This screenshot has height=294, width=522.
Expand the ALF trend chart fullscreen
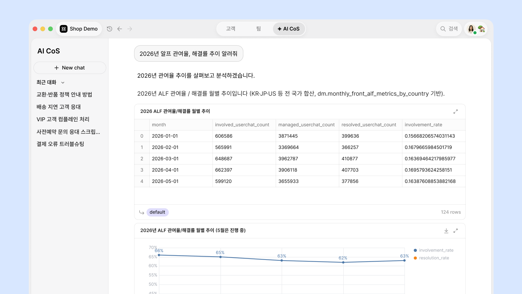coord(455,231)
